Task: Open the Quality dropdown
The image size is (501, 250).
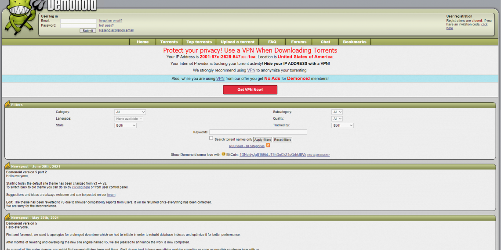Action: pos(337,118)
